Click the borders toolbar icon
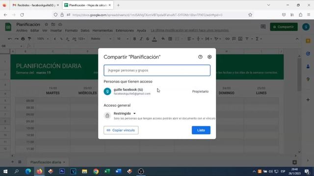314x176 pixels. tap(170, 39)
